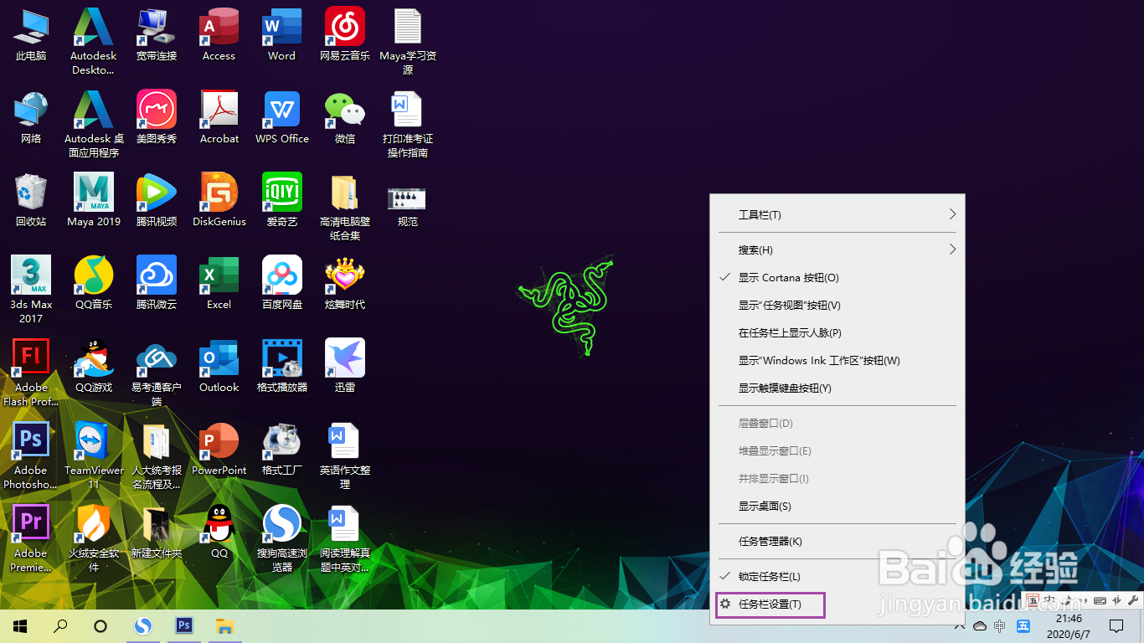Select the Maya学习资源 document icon
This screenshot has height=643, width=1144.
408,41
